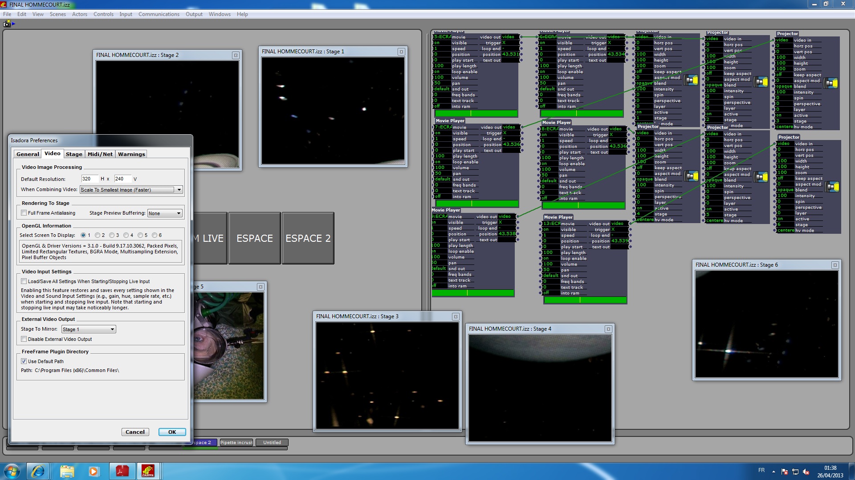Click the Isadora taskbar icon
This screenshot has height=480, width=855.
click(x=148, y=471)
